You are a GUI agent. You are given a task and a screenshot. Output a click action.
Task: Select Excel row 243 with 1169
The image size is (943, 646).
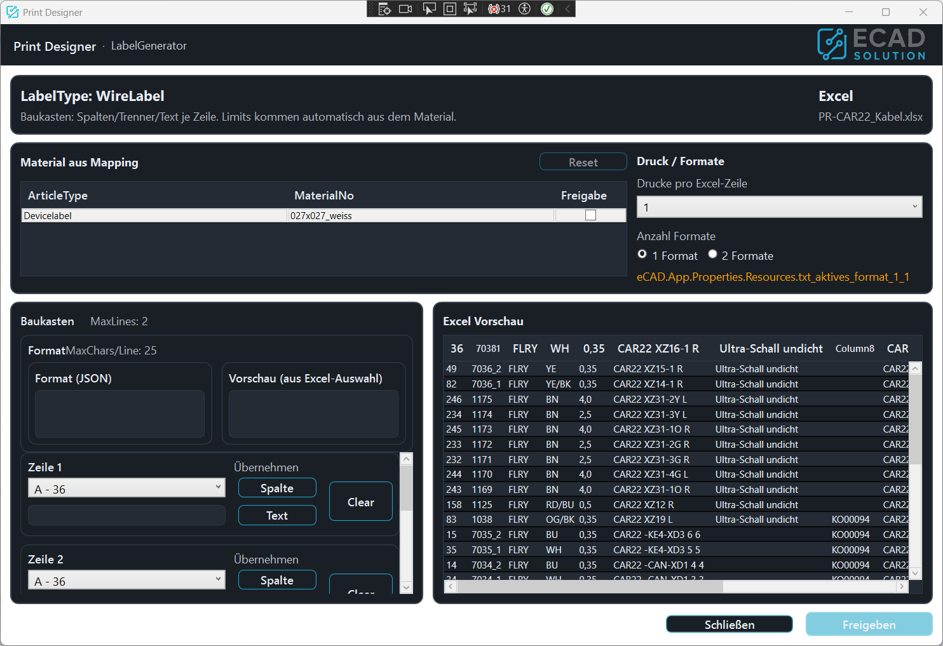676,489
